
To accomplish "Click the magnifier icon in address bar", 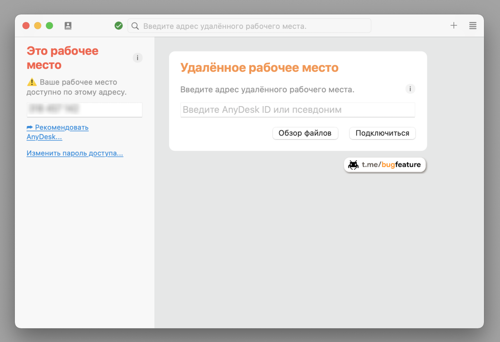I will pos(135,26).
